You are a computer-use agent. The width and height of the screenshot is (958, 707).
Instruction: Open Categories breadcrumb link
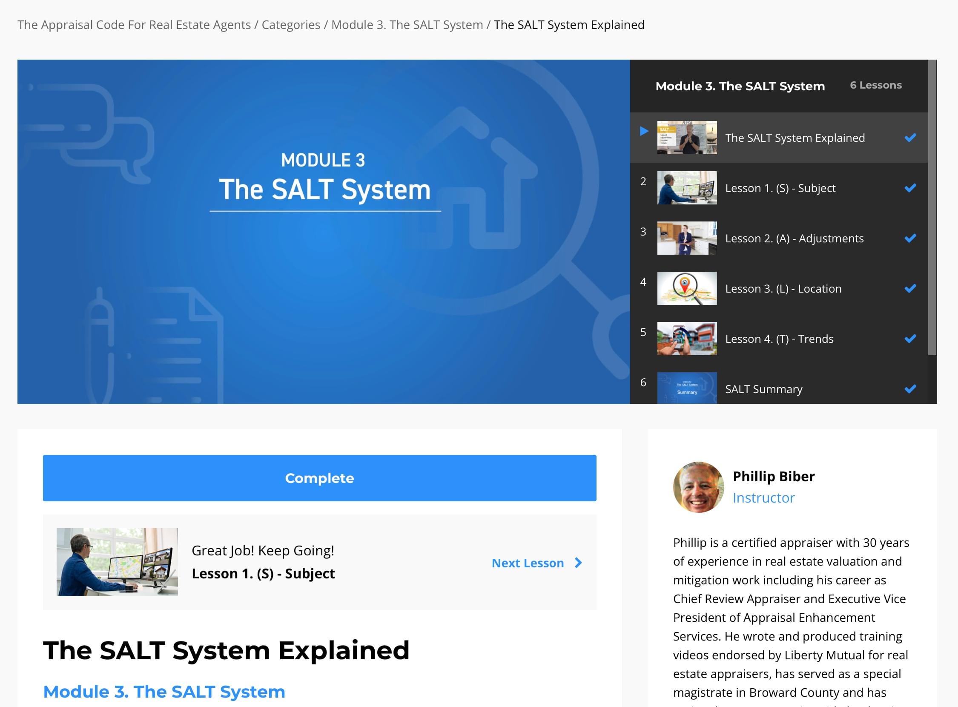[290, 25]
